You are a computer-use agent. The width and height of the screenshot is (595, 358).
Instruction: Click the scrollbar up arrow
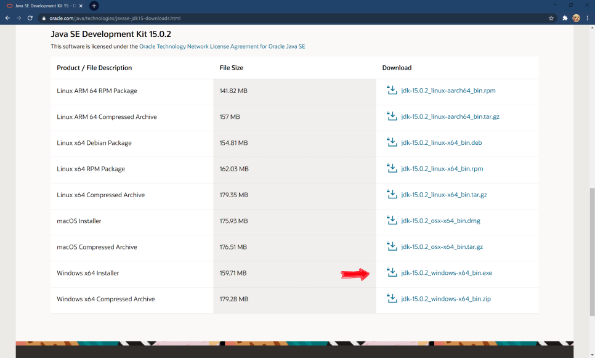592,28
